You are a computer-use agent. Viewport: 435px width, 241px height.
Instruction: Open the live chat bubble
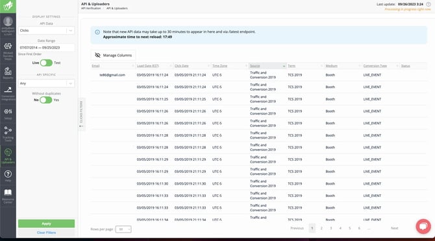click(x=423, y=226)
